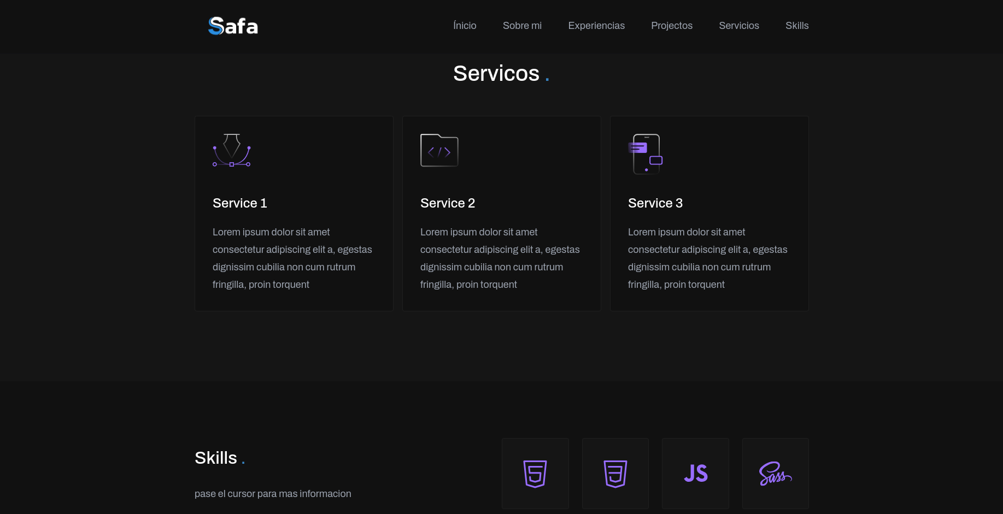
Task: Click the Servicos section heading
Action: pyautogui.click(x=496, y=73)
